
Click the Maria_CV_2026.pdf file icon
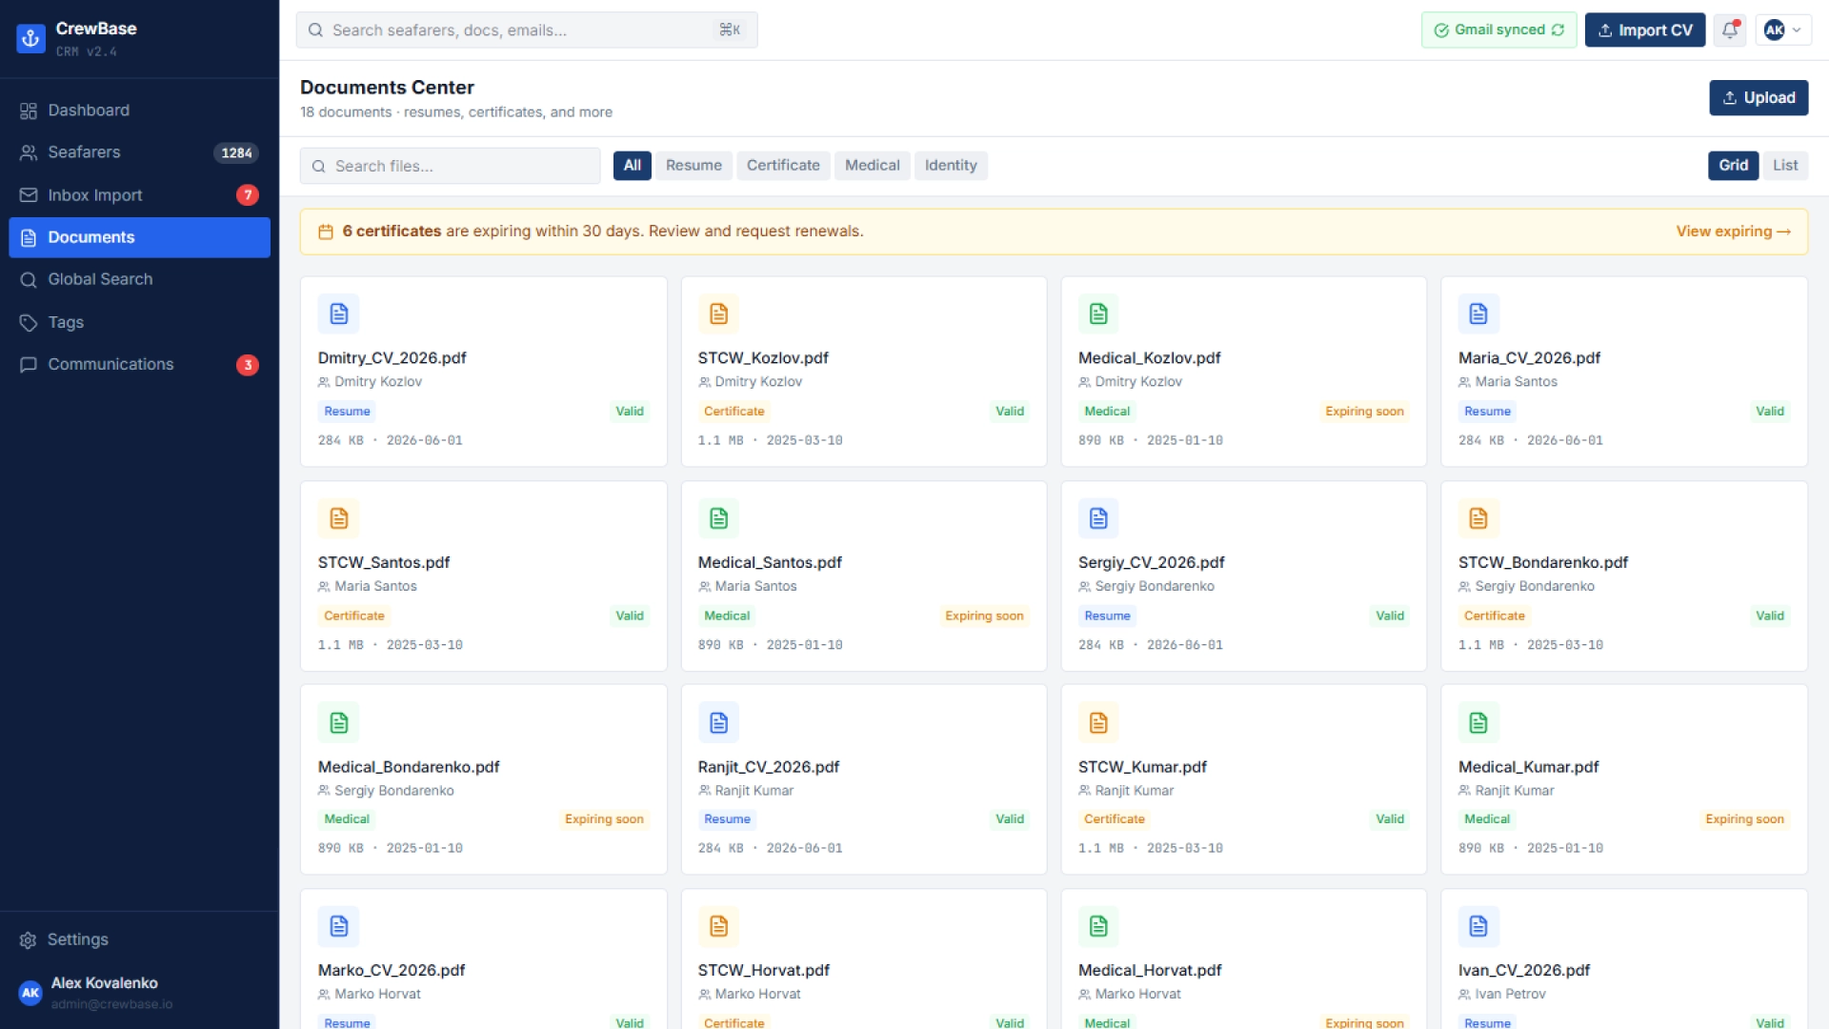pyautogui.click(x=1478, y=313)
